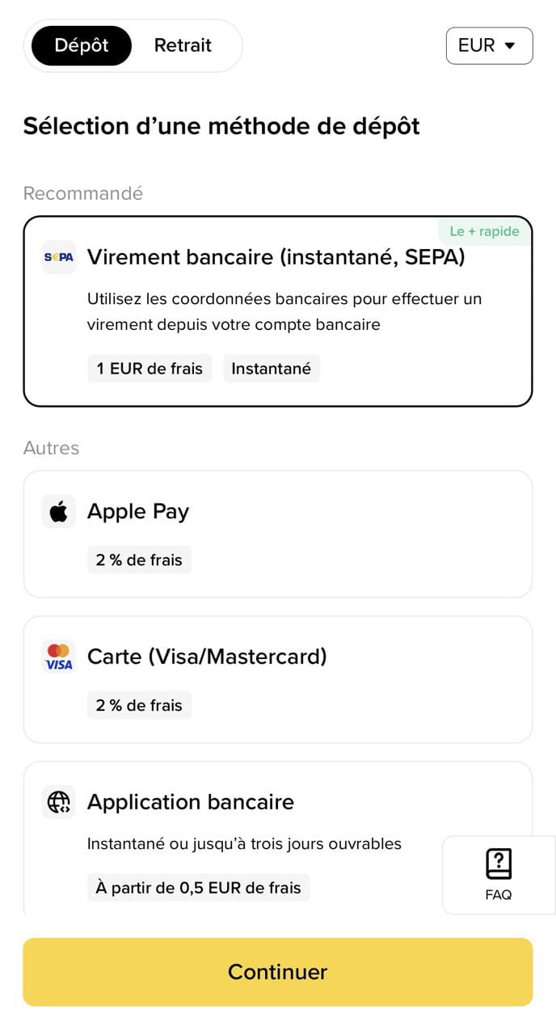
Task: Click the Visa/Mastercard card icon
Action: click(58, 657)
